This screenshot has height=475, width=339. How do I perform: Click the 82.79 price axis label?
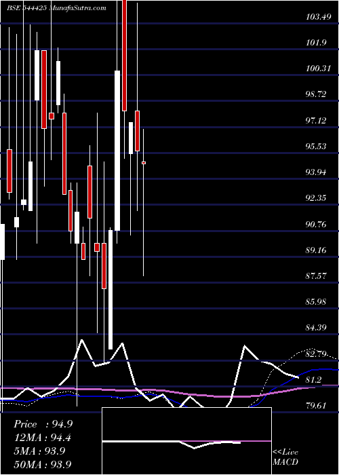[317, 354]
